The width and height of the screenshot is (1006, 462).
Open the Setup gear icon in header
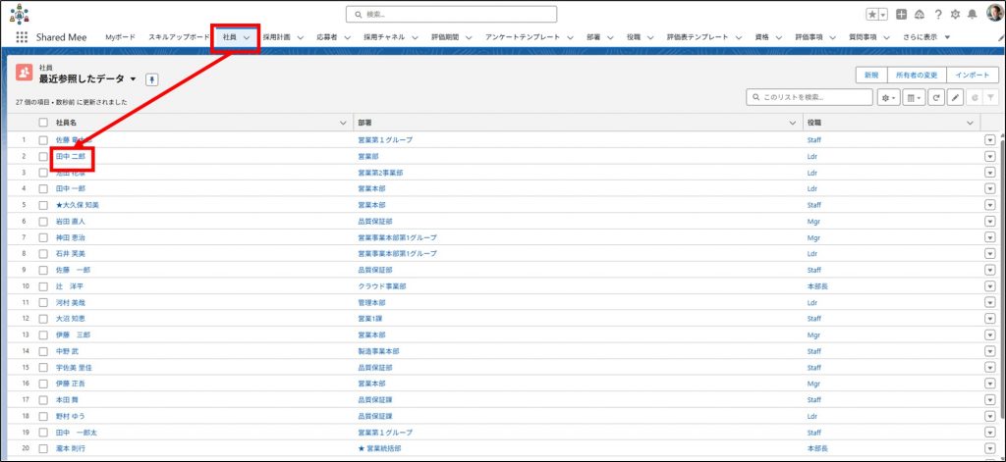click(954, 15)
